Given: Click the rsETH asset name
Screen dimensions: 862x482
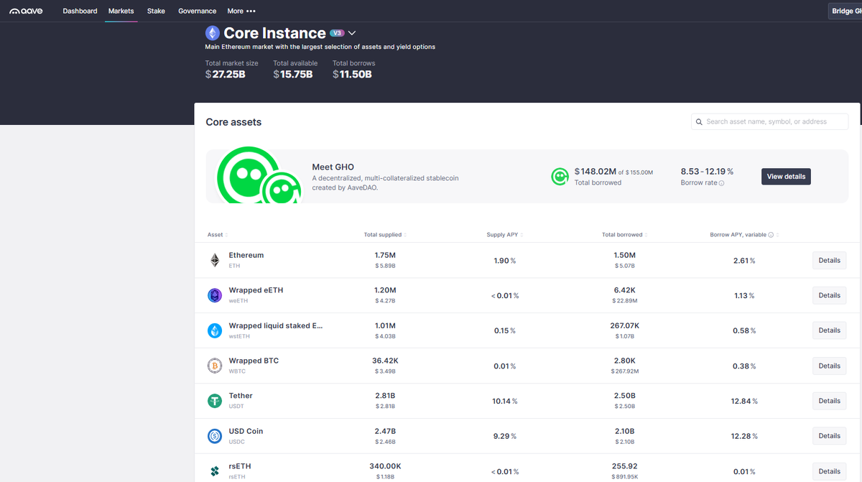Looking at the screenshot, I should coord(240,466).
